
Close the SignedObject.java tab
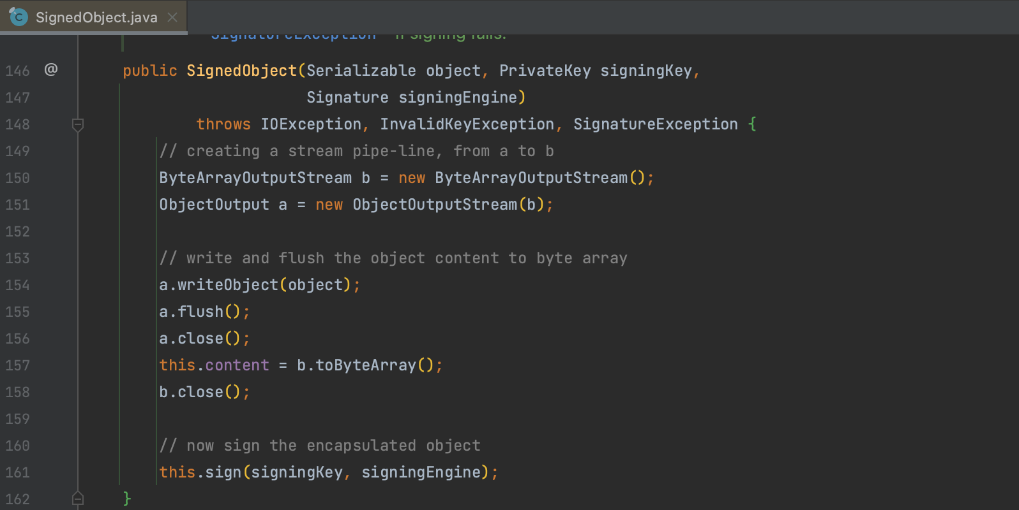[172, 17]
